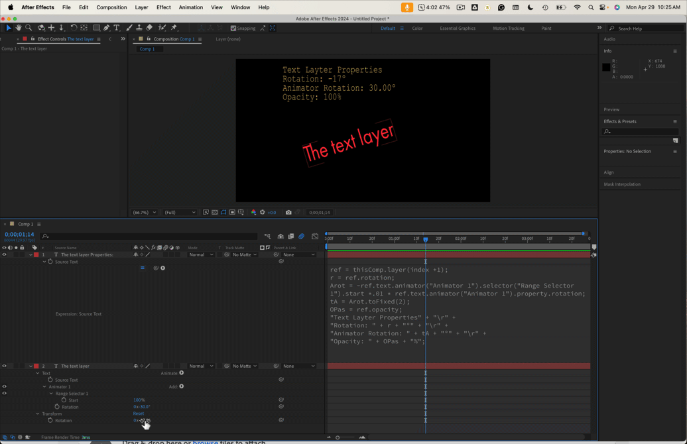Screen dimensions: 687x444
Task: Select the Pen tool
Action: [x=107, y=28]
